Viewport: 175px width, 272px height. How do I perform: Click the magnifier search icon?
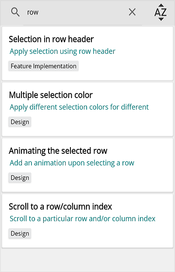pos(15,12)
